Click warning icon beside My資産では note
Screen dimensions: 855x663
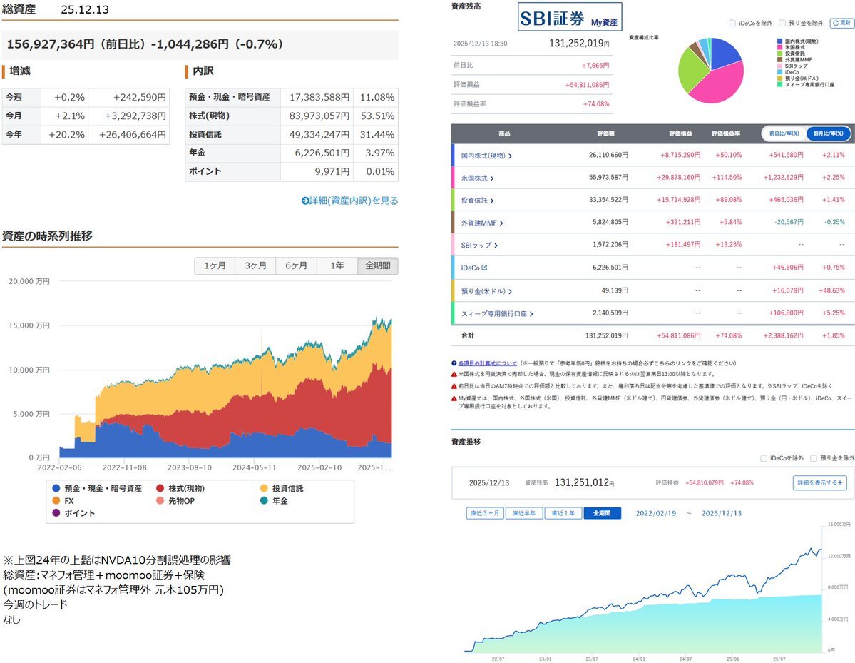click(x=454, y=398)
